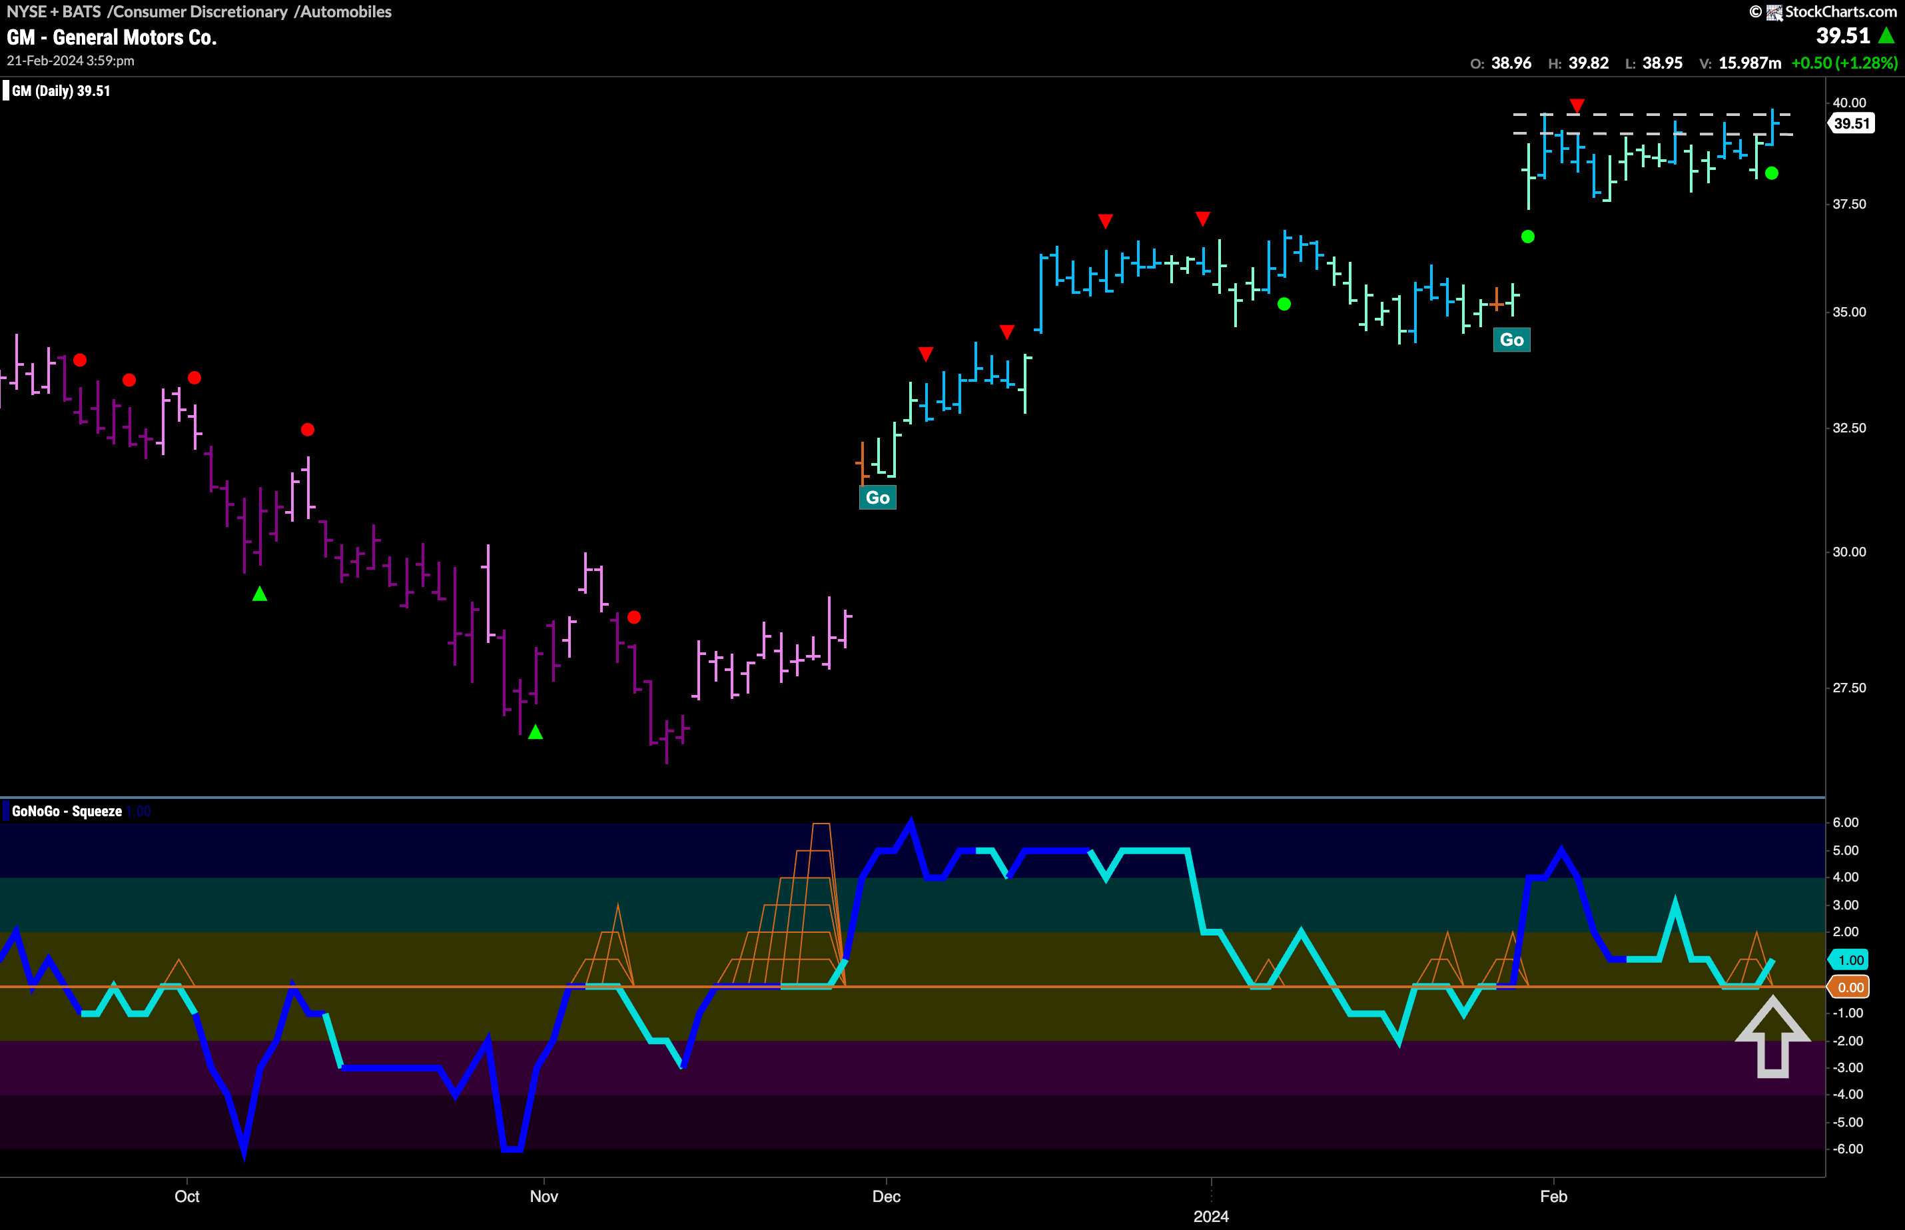The width and height of the screenshot is (1905, 1230).
Task: Click the 39.51 price tag on the axis
Action: tap(1852, 124)
